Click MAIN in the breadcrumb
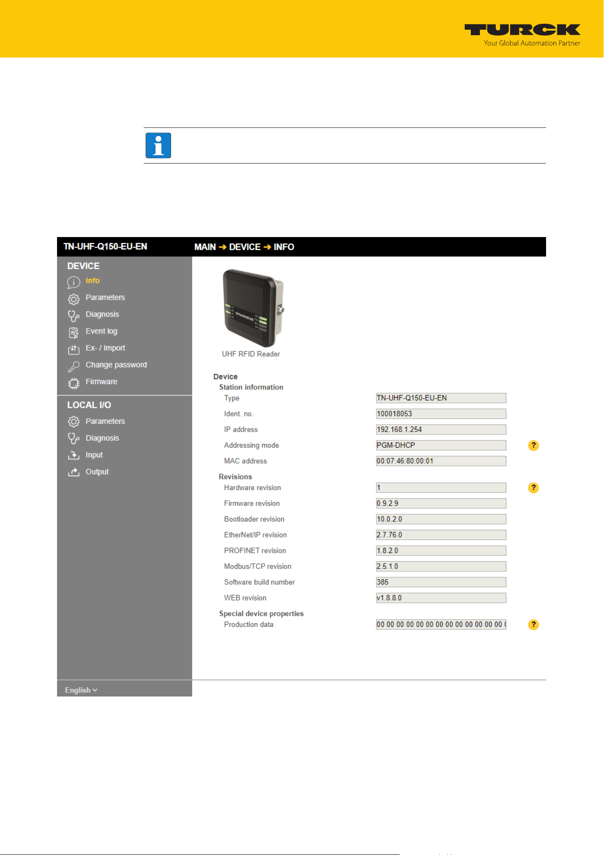The height and width of the screenshot is (855, 604). pos(205,247)
